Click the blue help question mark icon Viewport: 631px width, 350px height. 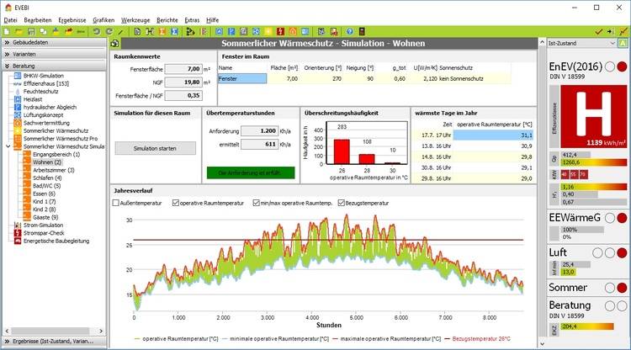pos(349,31)
